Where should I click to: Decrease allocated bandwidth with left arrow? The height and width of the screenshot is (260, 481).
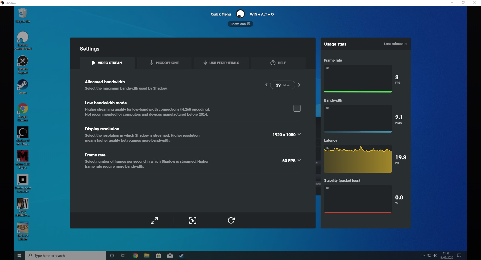click(x=266, y=85)
